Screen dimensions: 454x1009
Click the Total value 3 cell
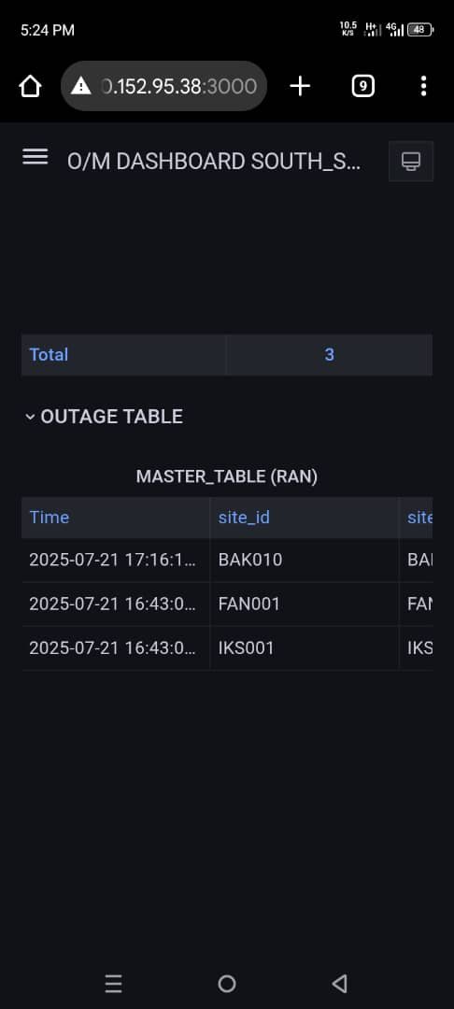pos(329,355)
